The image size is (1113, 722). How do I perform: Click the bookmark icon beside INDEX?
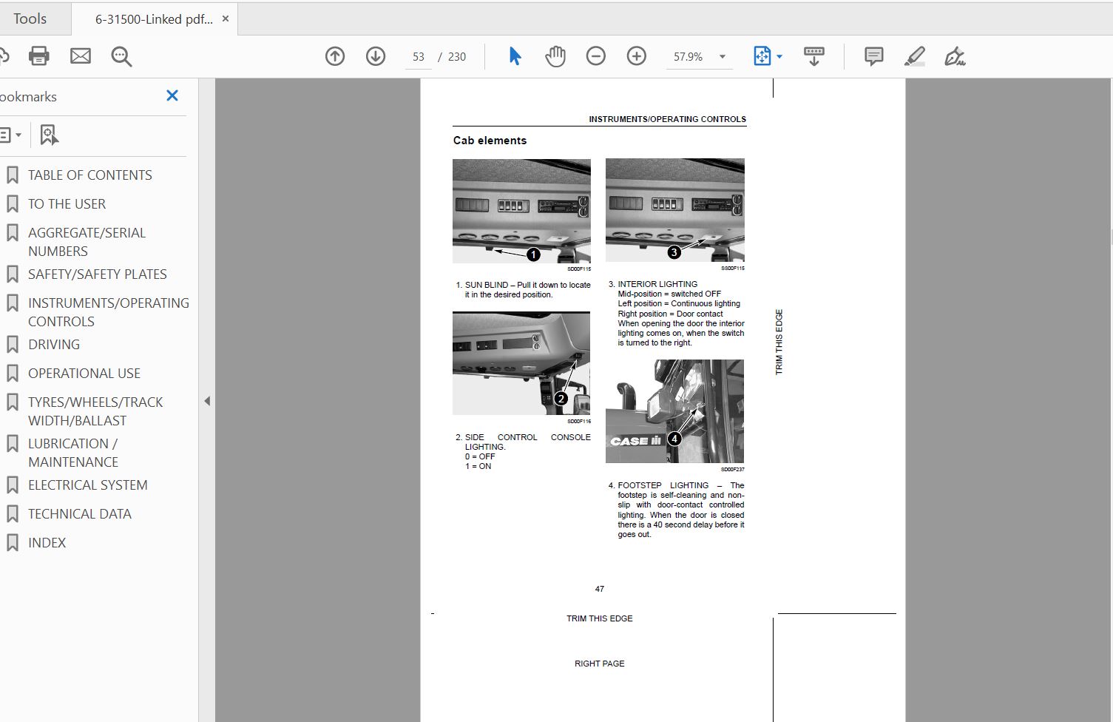[x=13, y=543]
